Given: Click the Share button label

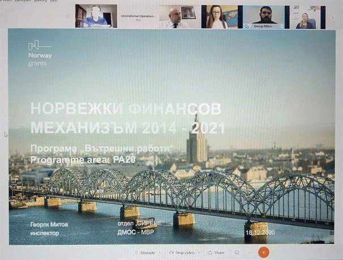Looking at the screenshot, I should pyautogui.click(x=219, y=253).
